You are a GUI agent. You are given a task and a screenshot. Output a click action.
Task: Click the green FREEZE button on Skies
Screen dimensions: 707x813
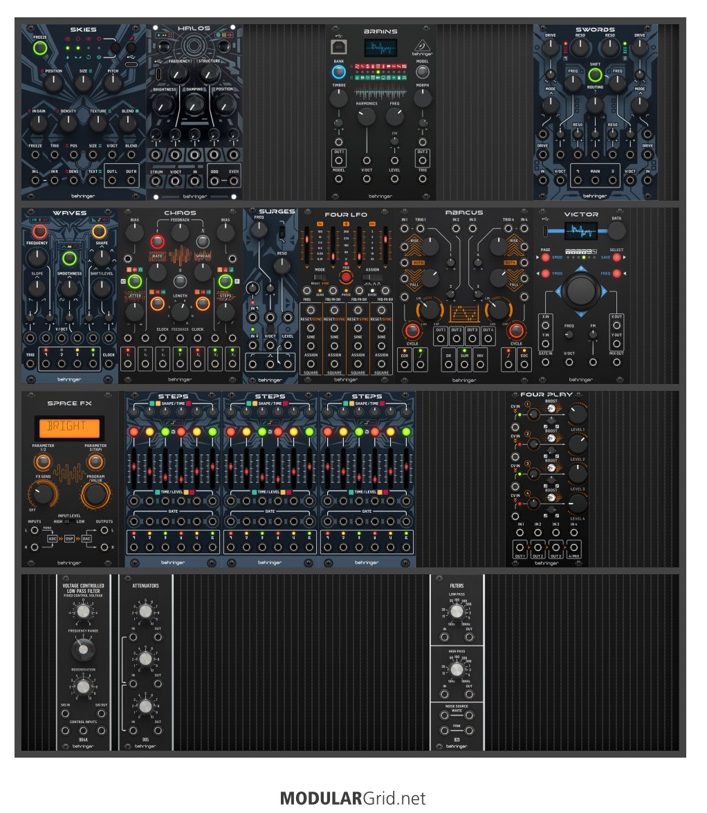pos(40,48)
